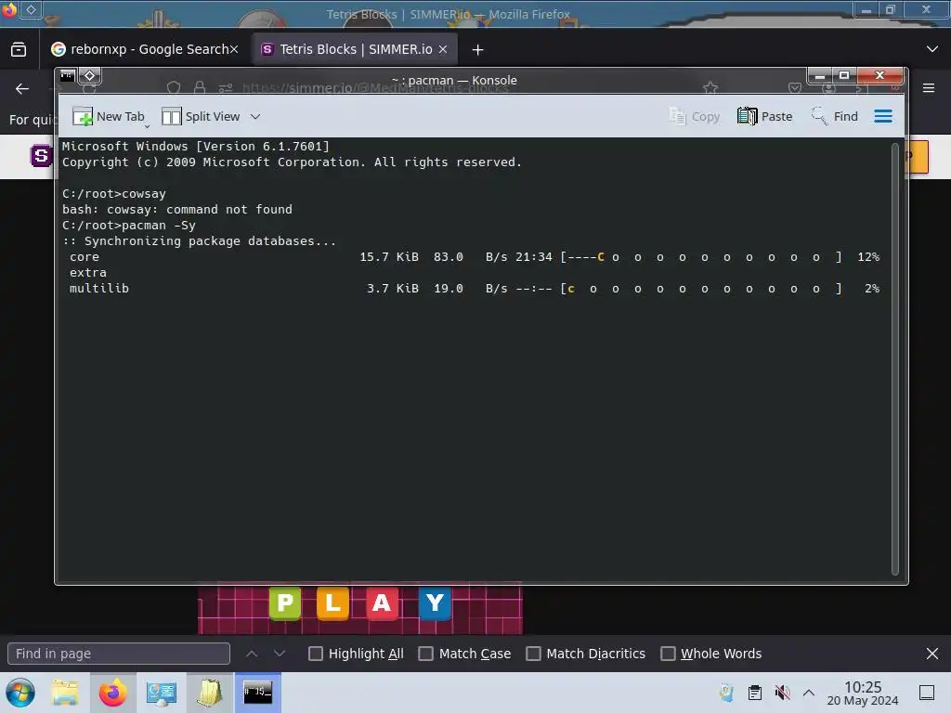Click the muted volume tray icon
This screenshot has width=951, height=713.
coord(782,693)
